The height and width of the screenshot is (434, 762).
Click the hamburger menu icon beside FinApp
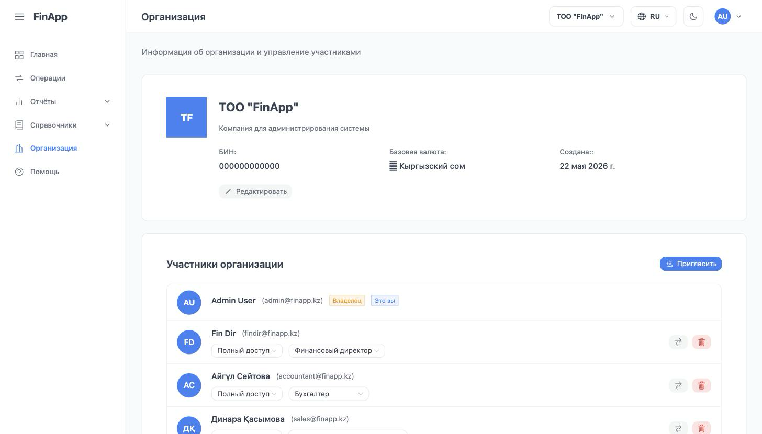click(x=19, y=17)
